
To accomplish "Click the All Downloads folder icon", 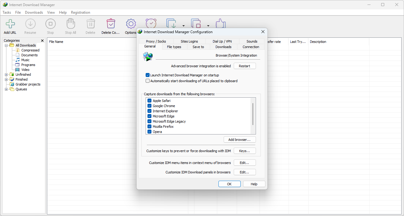I will tap(12, 45).
